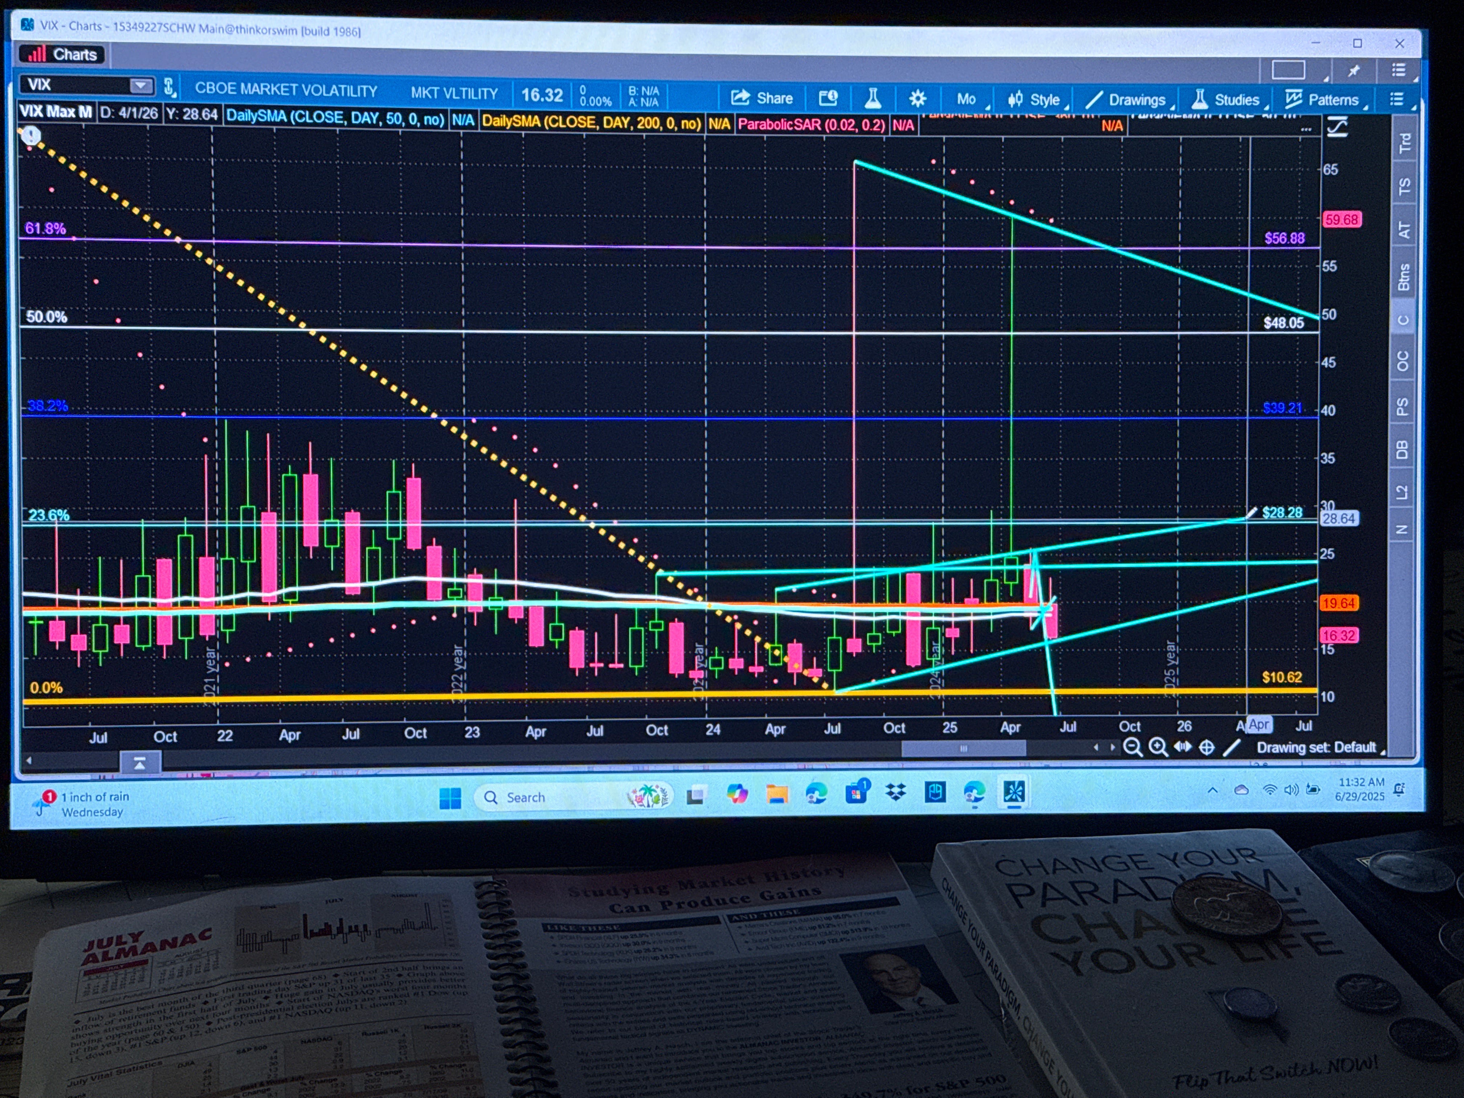Open File Explorer from the taskbar
The image size is (1464, 1098).
(x=777, y=794)
